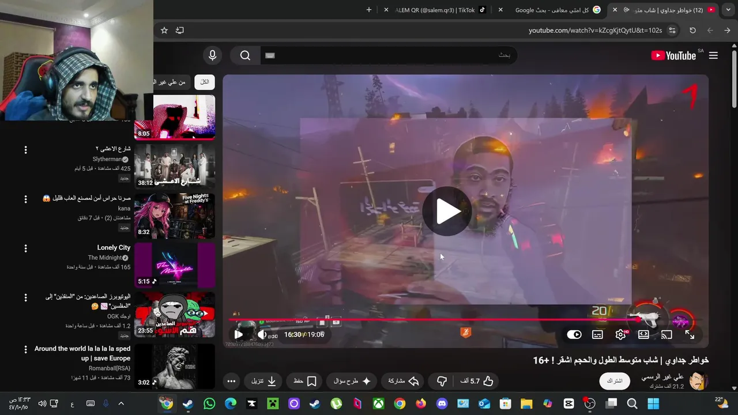
Task: Reload the page
Action: coord(692,30)
